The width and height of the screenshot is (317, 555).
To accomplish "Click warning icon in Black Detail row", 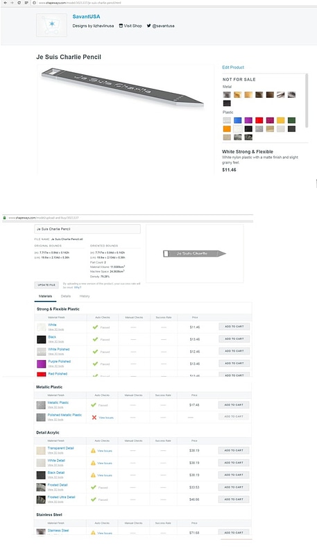I will [93, 475].
